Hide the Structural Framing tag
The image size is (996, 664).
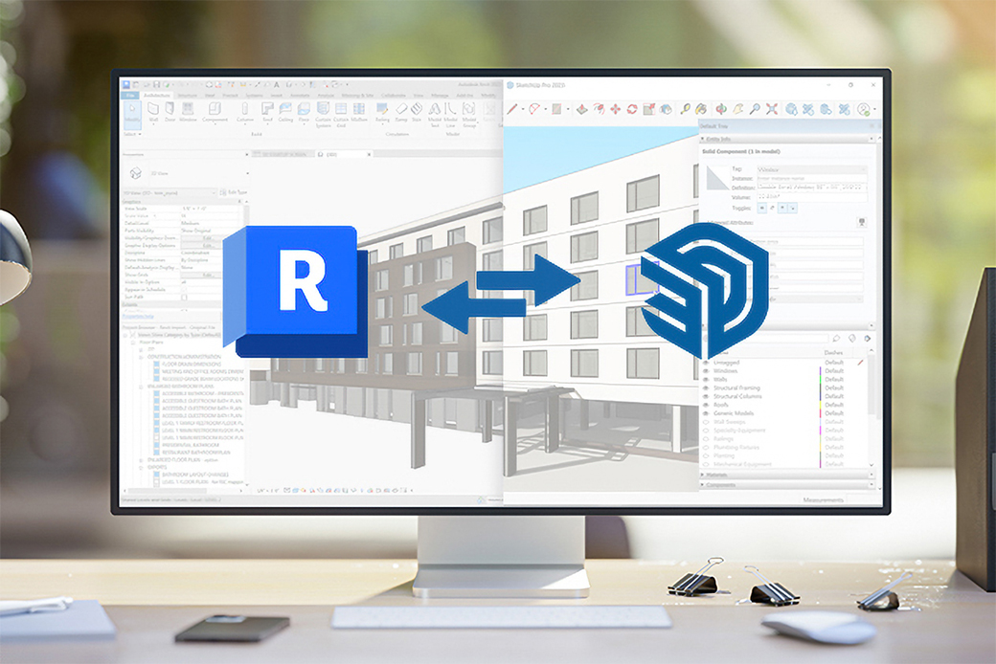pos(706,387)
